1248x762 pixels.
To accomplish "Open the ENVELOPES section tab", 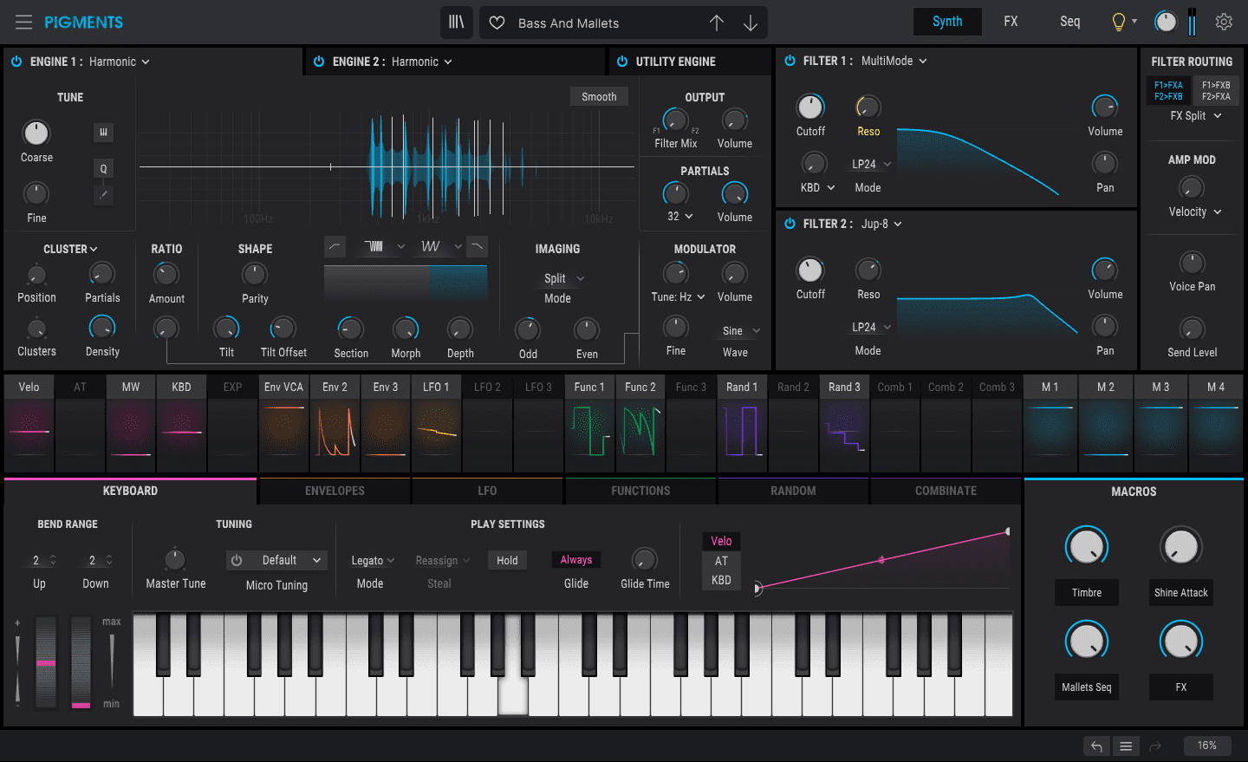I will tap(334, 491).
